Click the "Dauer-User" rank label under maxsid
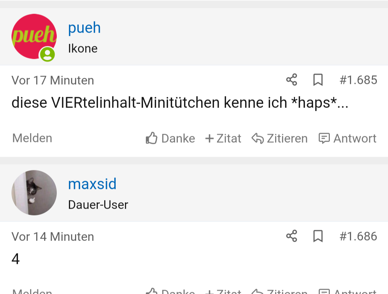The height and width of the screenshot is (294, 388). tap(98, 205)
